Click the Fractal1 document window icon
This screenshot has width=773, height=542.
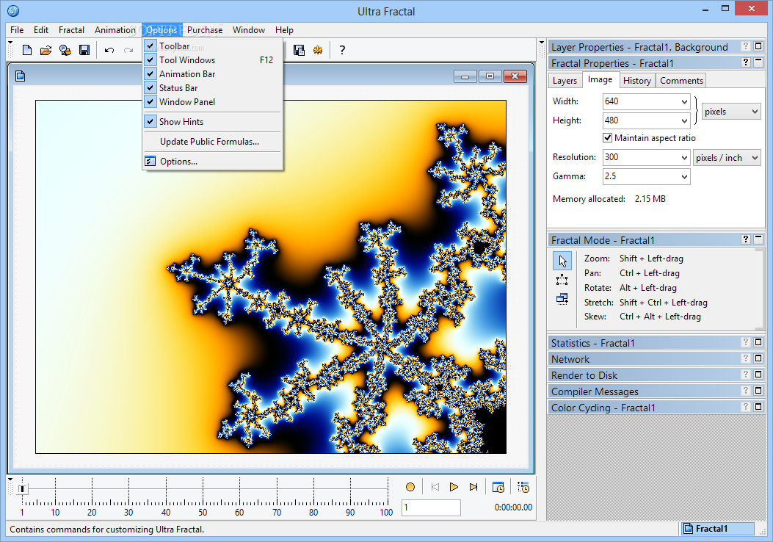21,76
